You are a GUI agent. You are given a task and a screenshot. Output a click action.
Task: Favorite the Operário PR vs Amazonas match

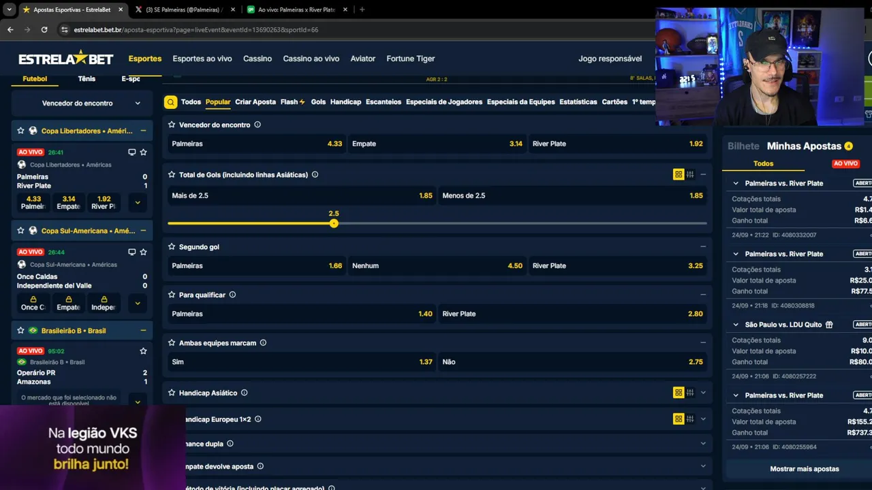(143, 351)
